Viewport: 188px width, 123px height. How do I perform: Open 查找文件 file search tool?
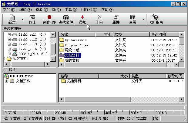pyautogui.click(x=66, y=19)
